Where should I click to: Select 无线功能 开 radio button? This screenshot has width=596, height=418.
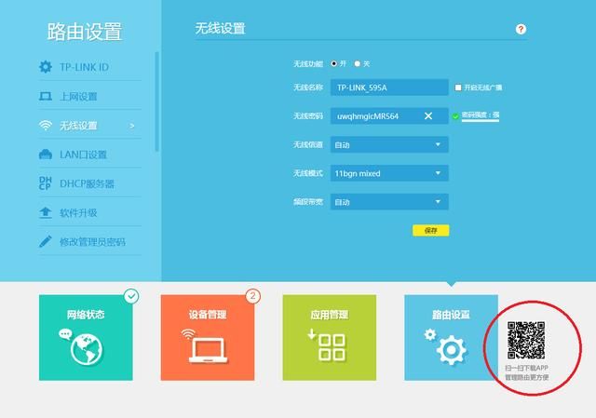[334, 63]
